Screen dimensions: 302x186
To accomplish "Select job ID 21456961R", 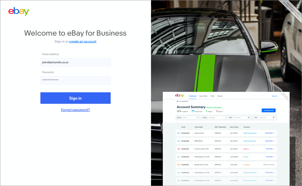I will [185, 165].
